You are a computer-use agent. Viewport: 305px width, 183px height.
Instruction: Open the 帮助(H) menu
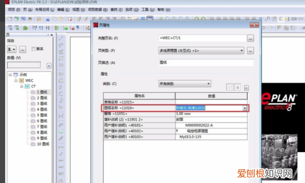pos(164,10)
